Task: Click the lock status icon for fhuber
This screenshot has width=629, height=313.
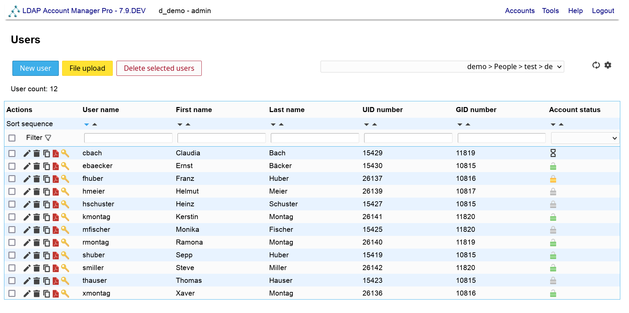Action: (553, 179)
